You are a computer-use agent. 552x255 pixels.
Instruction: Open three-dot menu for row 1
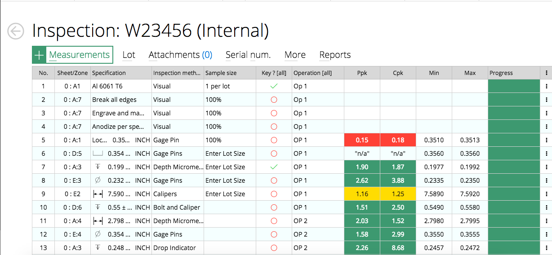(x=546, y=86)
